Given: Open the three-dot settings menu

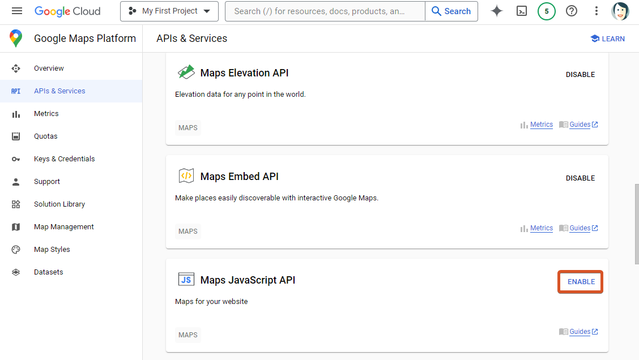Looking at the screenshot, I should coord(596,11).
